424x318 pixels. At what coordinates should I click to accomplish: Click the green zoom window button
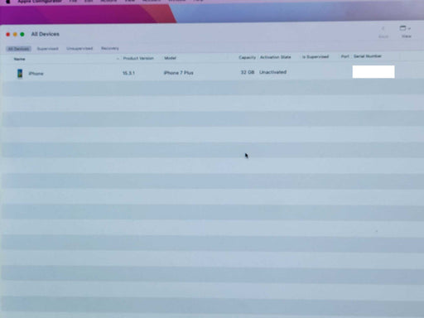click(22, 34)
